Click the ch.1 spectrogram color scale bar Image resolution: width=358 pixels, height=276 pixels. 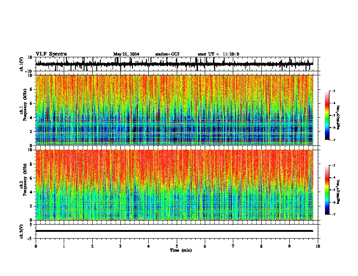tap(327, 115)
